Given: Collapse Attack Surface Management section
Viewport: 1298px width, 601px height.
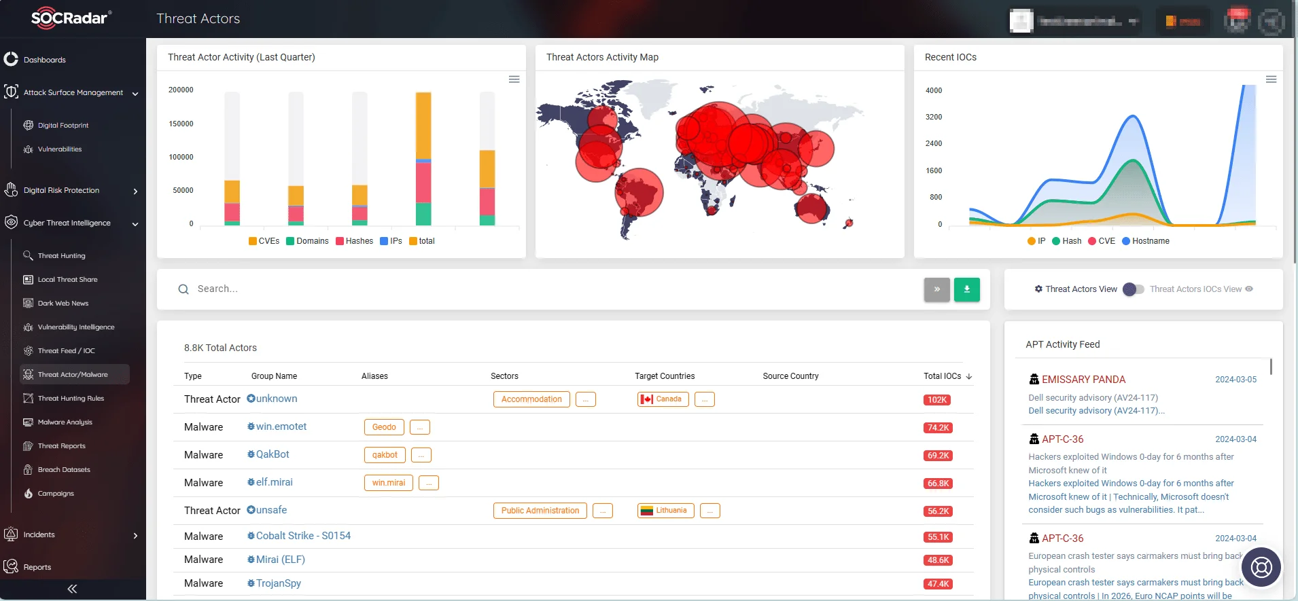Looking at the screenshot, I should point(135,94).
